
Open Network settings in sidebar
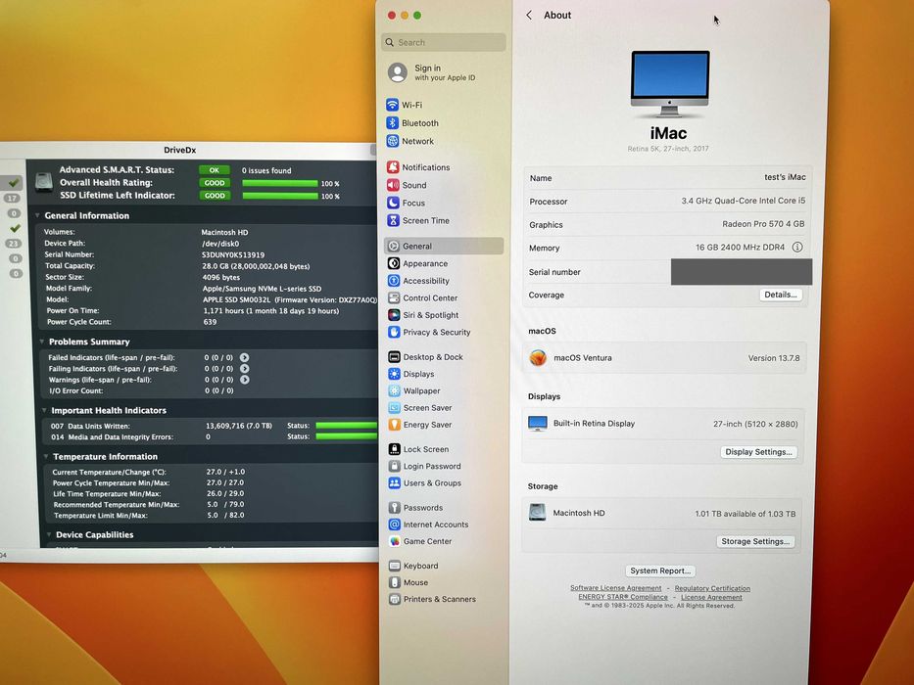409,141
